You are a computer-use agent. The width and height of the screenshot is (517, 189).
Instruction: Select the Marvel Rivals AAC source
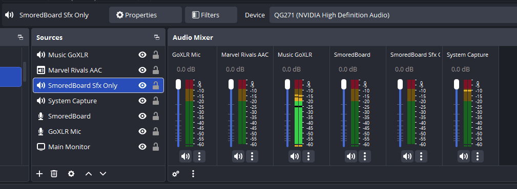click(98, 70)
